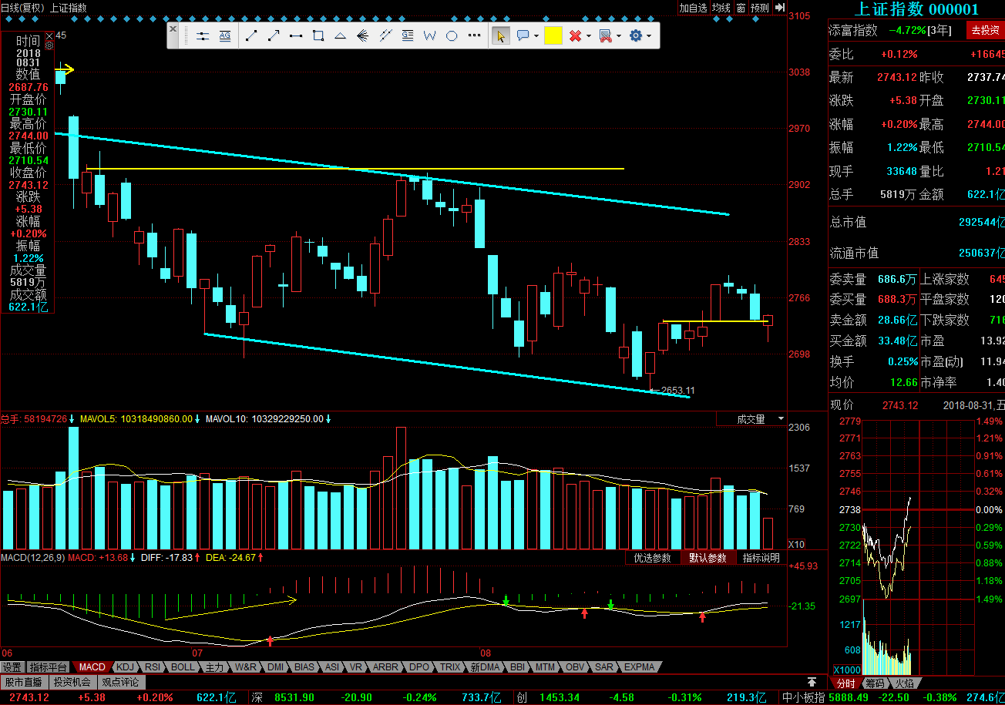Click 设置 settings tab
Screen dimensions: 1005x705
(x=12, y=667)
